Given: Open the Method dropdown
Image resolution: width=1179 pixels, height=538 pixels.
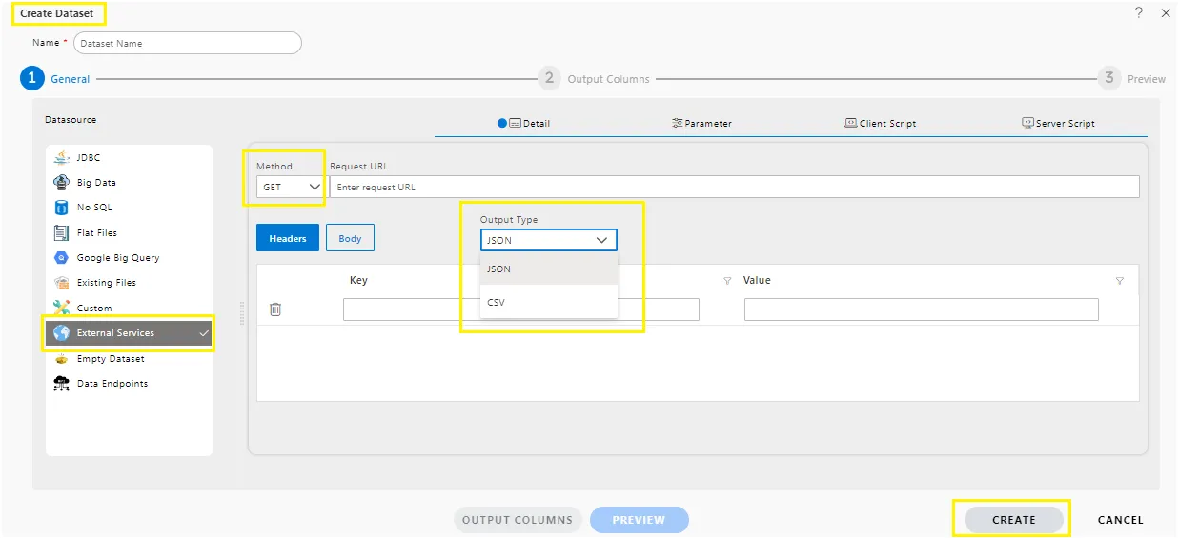Looking at the screenshot, I should (x=290, y=188).
